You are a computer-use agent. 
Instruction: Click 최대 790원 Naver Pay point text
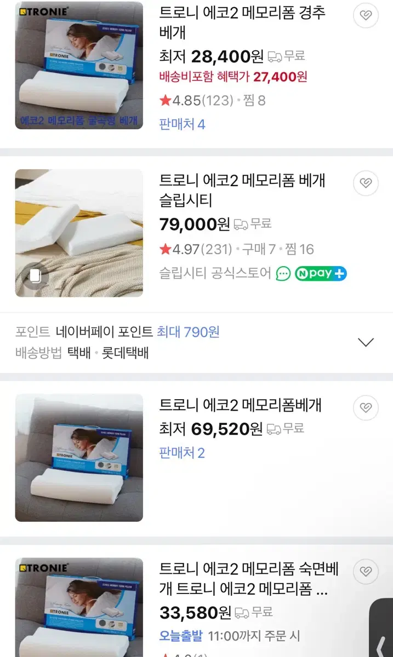(189, 332)
